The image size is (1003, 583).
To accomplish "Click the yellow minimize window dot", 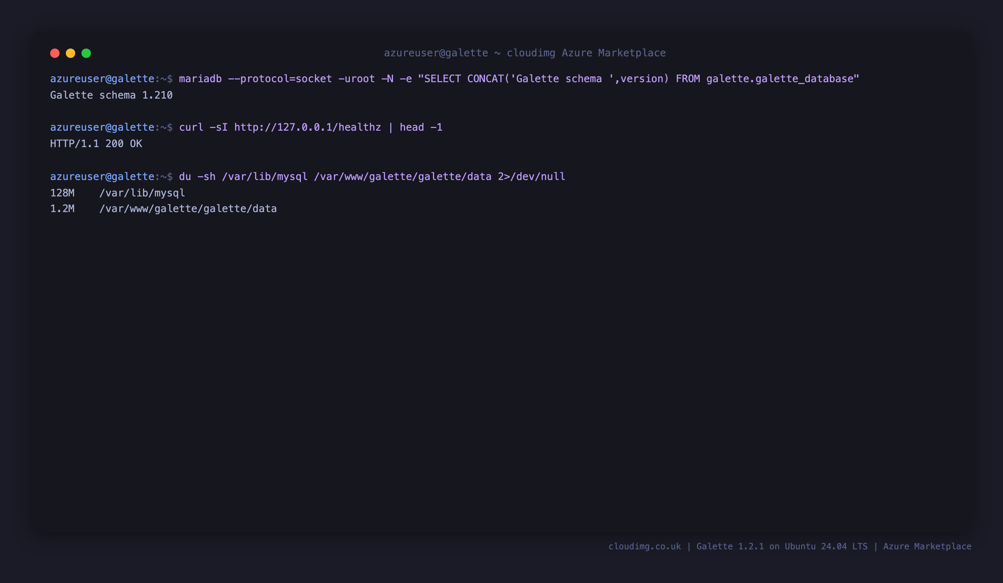I will click(x=71, y=53).
